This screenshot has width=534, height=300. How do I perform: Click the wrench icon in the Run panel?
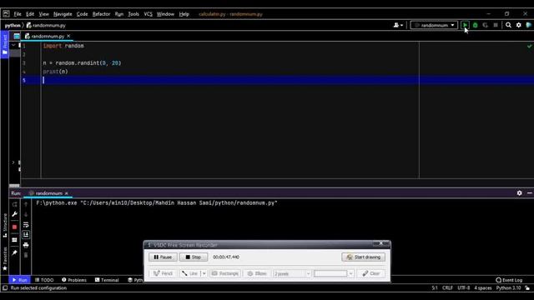(15, 214)
